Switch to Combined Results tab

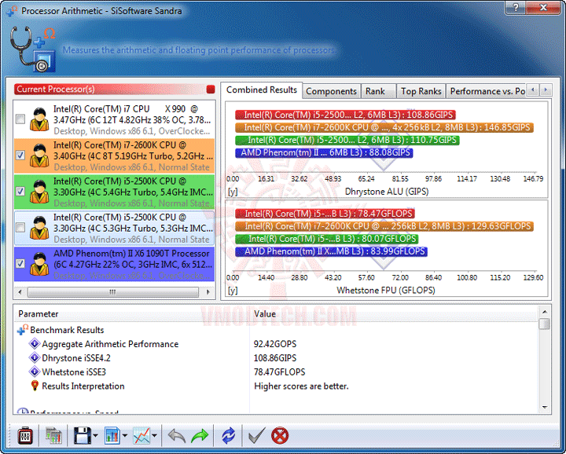point(261,90)
